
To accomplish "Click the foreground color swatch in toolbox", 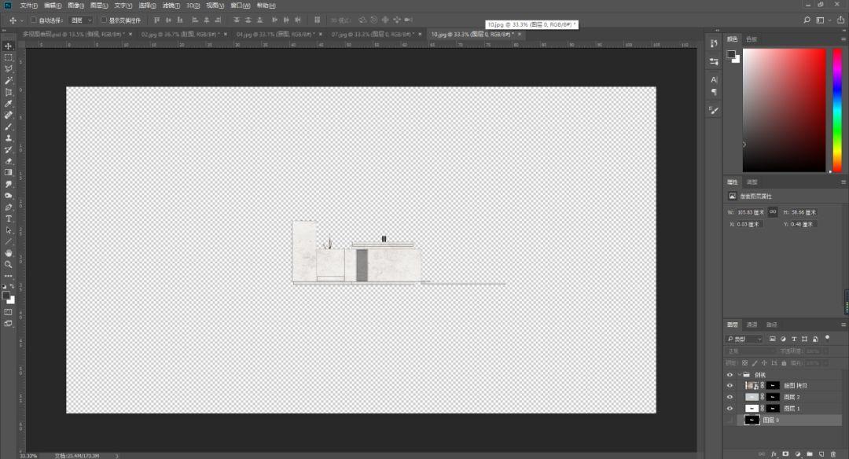I will (x=6, y=296).
